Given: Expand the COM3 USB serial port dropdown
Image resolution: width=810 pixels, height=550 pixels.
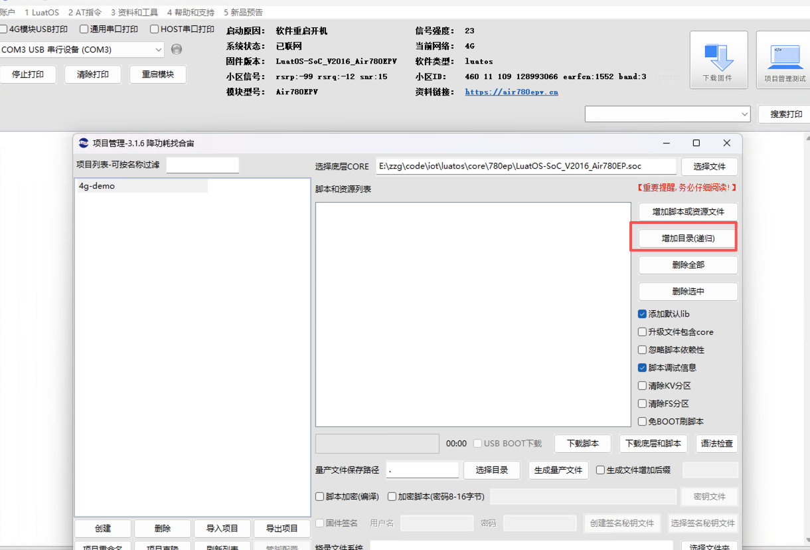Looking at the screenshot, I should click(158, 50).
